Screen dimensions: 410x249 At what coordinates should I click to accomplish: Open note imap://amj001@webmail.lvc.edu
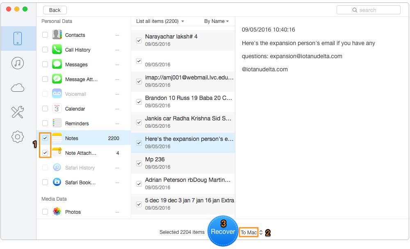pos(183,81)
